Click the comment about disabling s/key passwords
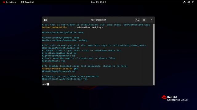The width and height of the screenshot is (197, 110). 70,76
